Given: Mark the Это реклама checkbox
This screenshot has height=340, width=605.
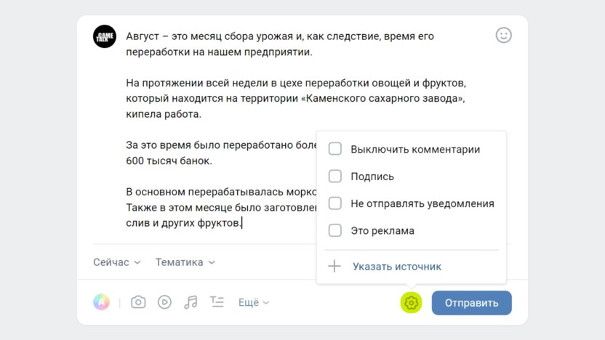Looking at the screenshot, I should pyautogui.click(x=335, y=231).
